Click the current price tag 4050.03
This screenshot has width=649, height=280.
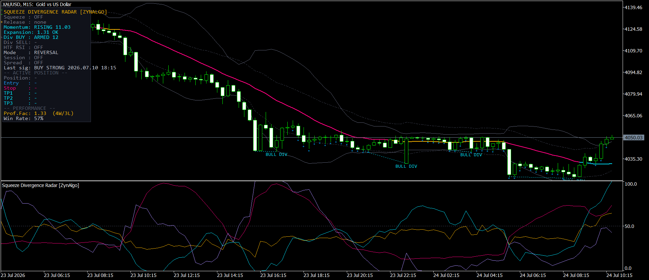[633, 138]
